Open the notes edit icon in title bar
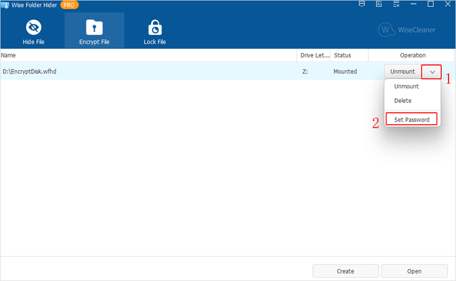The height and width of the screenshot is (281, 456). (379, 4)
